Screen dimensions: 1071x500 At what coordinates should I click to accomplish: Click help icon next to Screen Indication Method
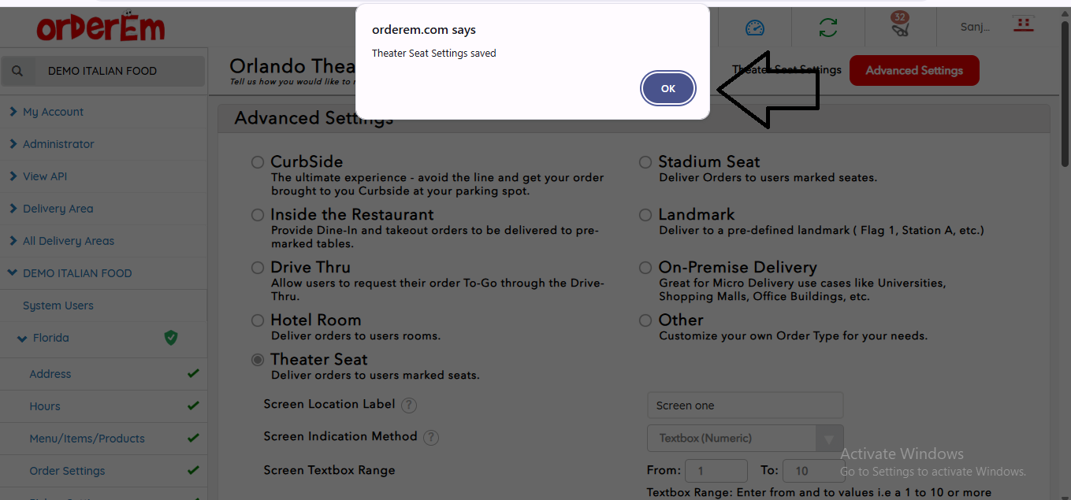[430, 438]
